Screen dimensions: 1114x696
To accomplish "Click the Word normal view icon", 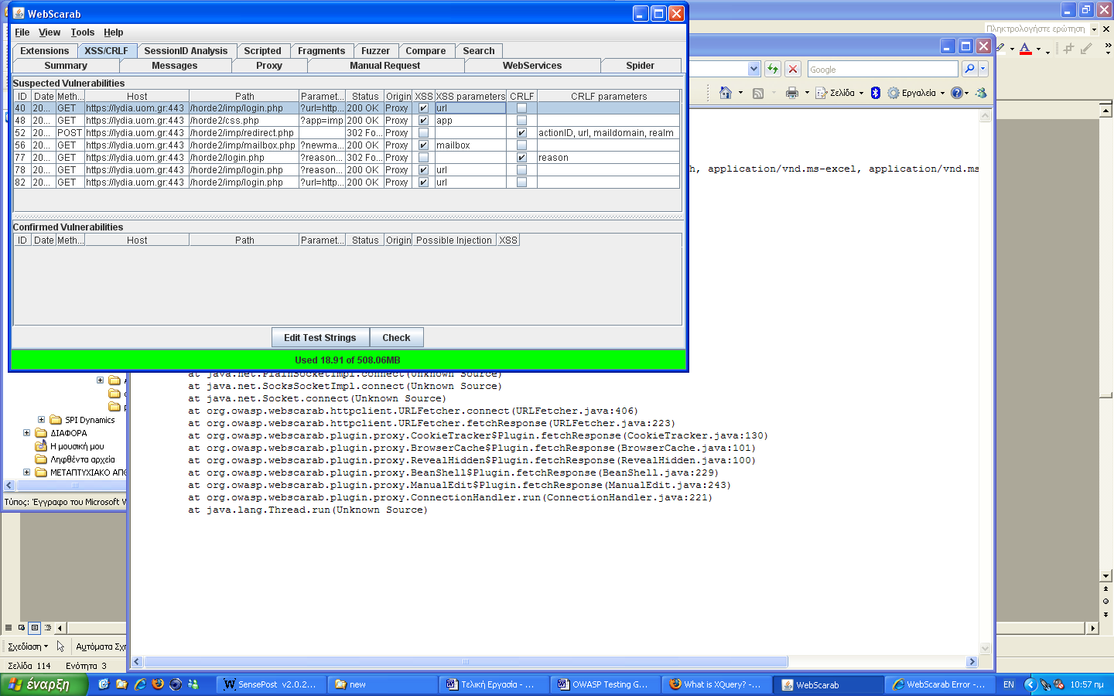I will 9,628.
